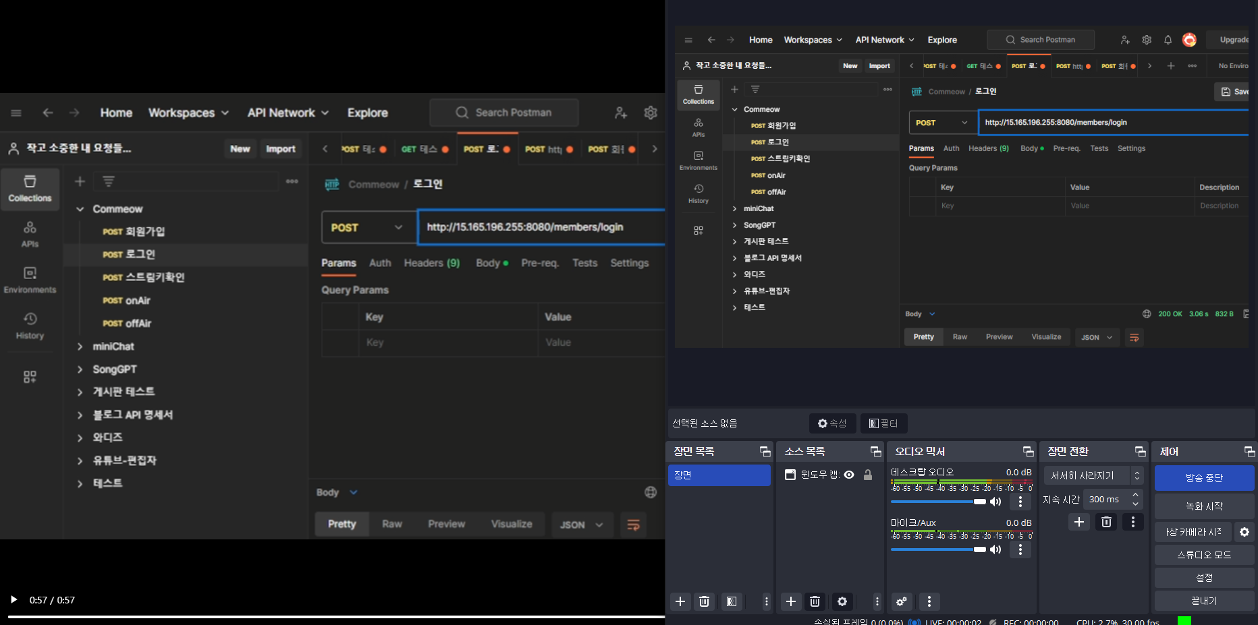This screenshot has width=1258, height=625.
Task: Open Collections sidebar icon in video player Postman
Action: pos(30,189)
